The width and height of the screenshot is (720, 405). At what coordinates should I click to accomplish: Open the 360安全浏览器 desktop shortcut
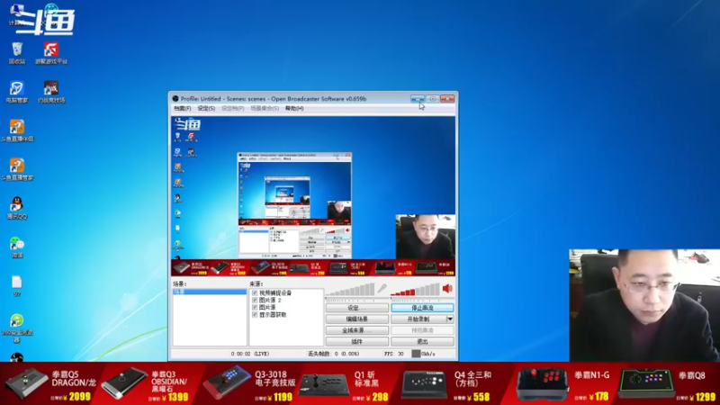tap(17, 328)
